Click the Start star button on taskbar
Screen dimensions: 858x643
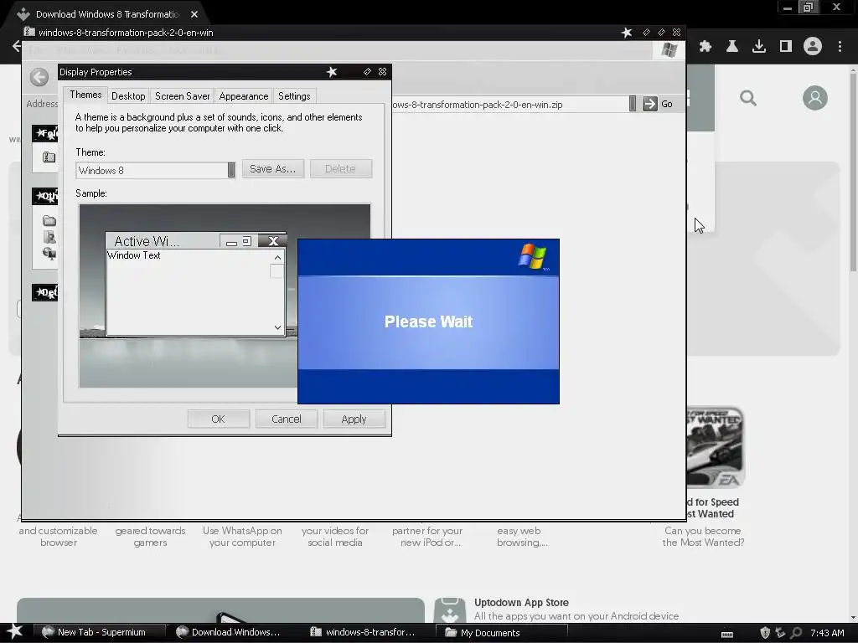(15, 632)
